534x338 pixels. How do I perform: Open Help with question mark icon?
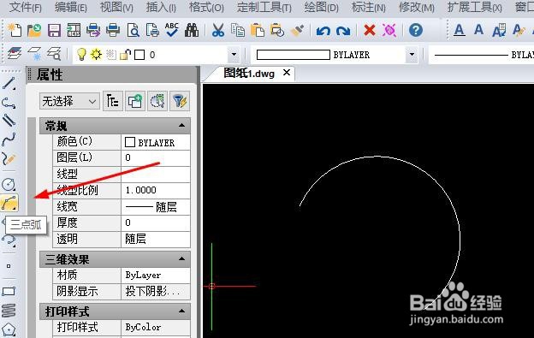click(x=416, y=30)
